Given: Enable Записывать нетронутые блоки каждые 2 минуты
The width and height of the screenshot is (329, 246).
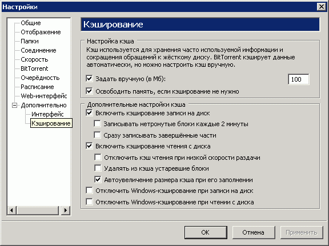Looking at the screenshot, I should pos(97,124).
